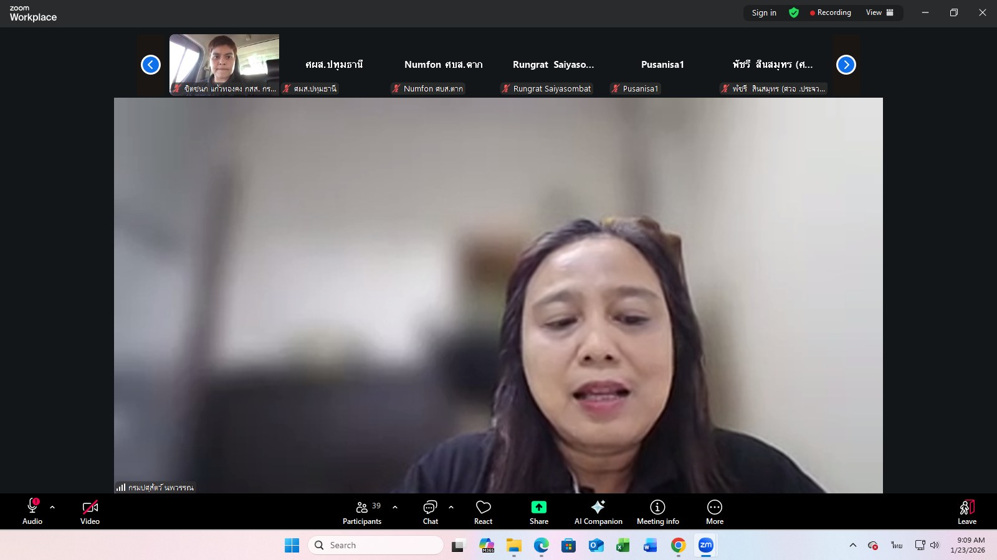997x560 pixels.
Task: Toggle the microphone Audio button
Action: (x=32, y=512)
